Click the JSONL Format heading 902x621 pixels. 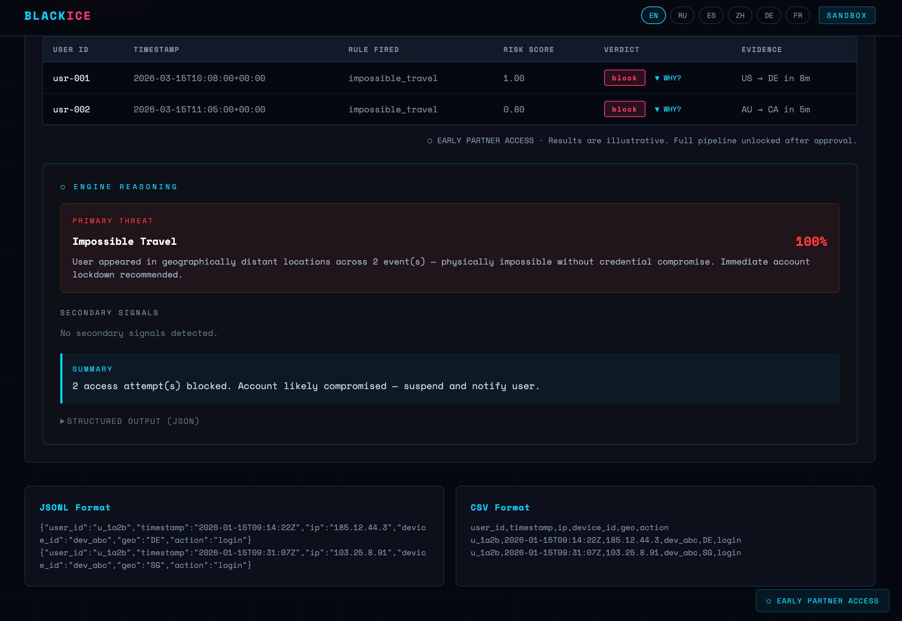point(75,508)
